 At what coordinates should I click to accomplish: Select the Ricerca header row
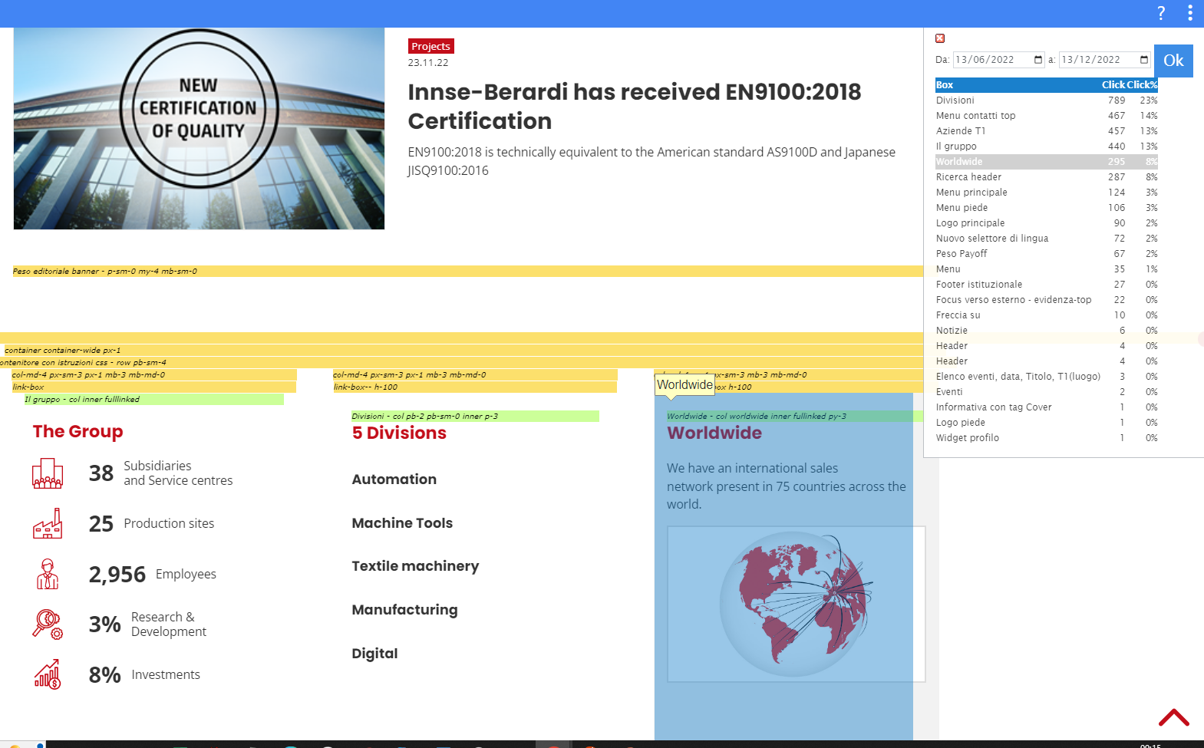coord(1047,177)
